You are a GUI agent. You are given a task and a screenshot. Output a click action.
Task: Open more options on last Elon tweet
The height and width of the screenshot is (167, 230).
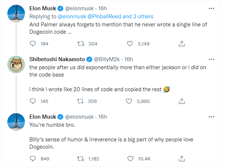pyautogui.click(x=211, y=116)
